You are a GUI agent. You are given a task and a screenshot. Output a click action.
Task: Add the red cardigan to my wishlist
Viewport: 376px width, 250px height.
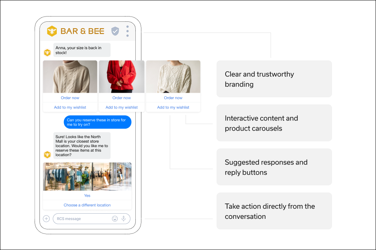[x=121, y=107]
